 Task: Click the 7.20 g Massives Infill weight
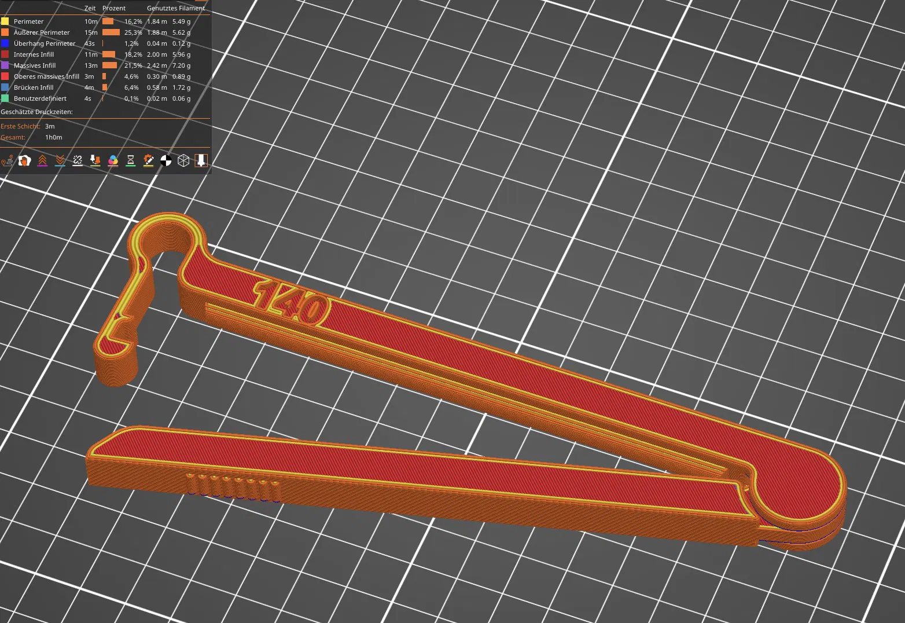tap(181, 65)
